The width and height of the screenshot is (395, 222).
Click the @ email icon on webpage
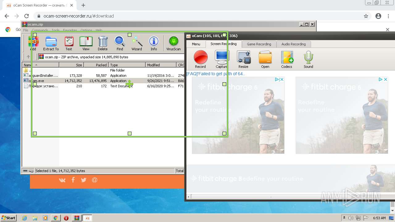pos(95,180)
